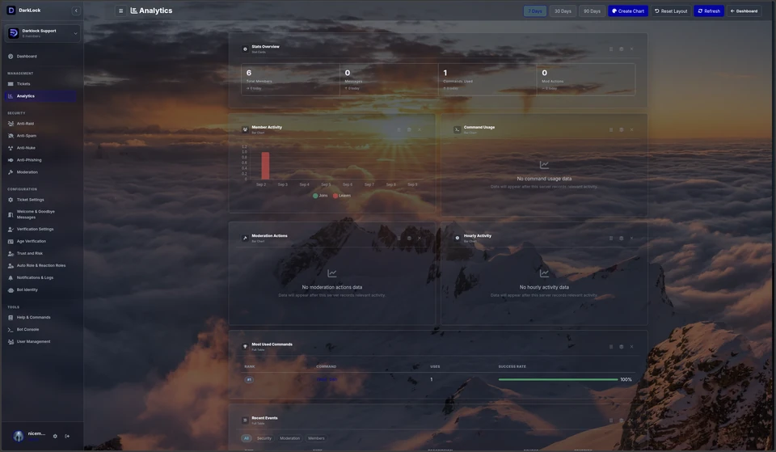Close the Moderation Actions widget
Screen dimensions: 776x452
click(420, 239)
